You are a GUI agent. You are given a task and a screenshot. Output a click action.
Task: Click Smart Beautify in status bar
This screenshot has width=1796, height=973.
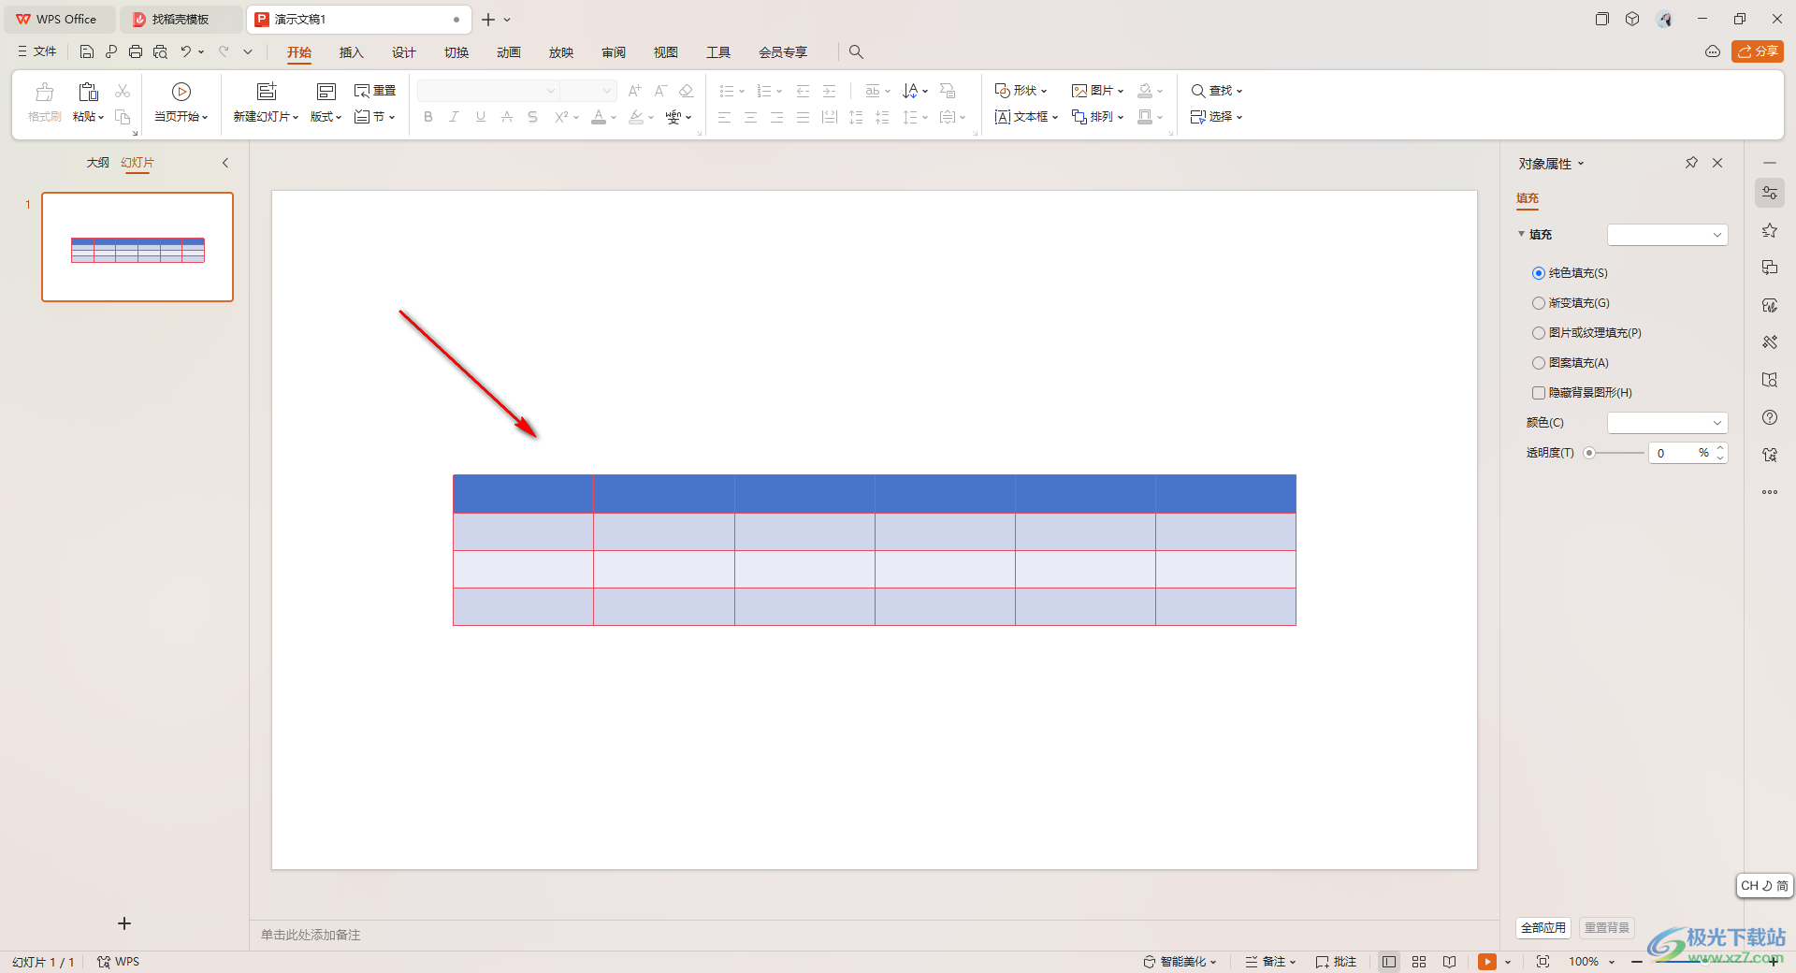pyautogui.click(x=1180, y=962)
